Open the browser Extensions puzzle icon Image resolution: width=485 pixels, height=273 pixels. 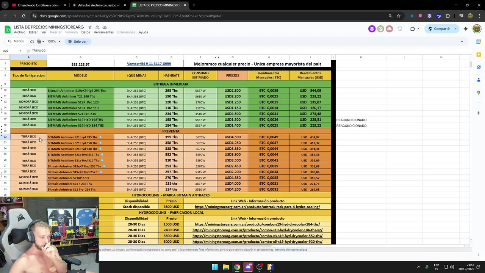pos(448,16)
